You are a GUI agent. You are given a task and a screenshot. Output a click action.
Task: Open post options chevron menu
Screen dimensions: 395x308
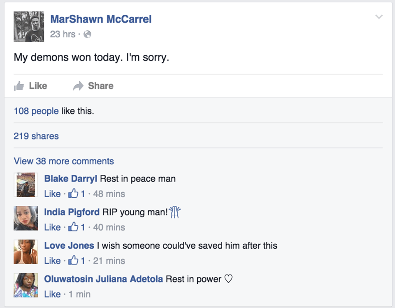[x=379, y=17]
